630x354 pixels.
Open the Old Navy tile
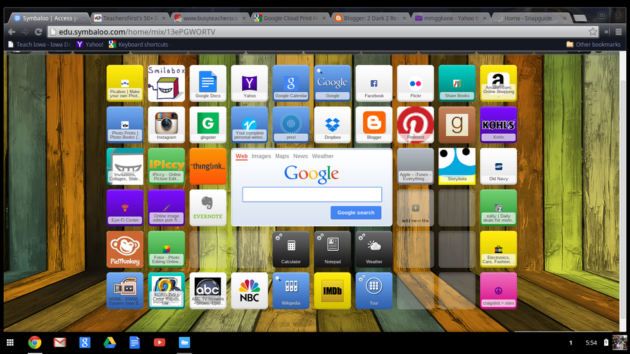[499, 166]
